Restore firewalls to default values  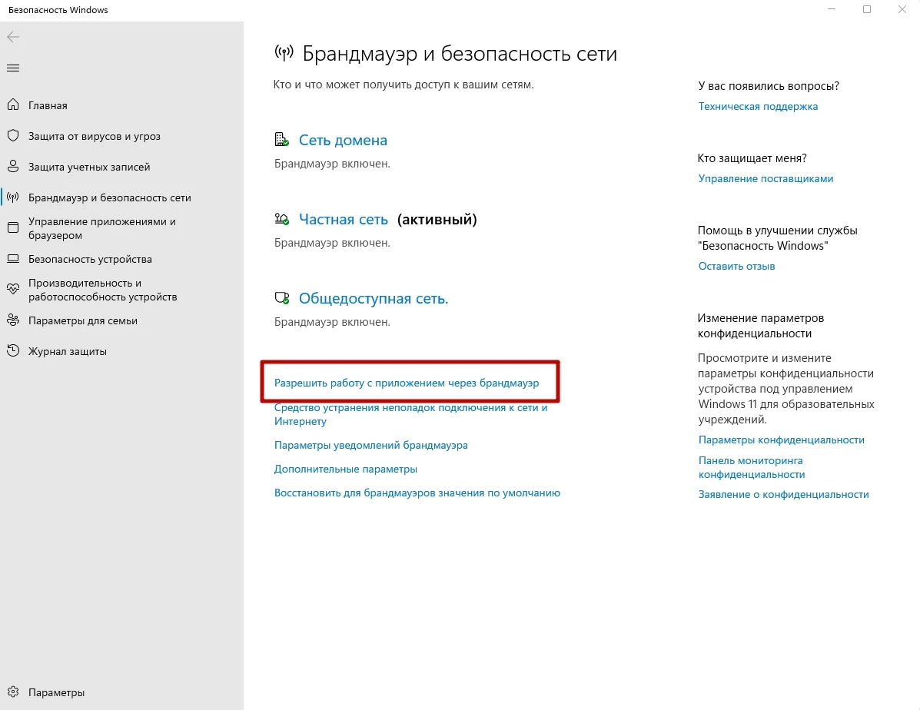(x=417, y=493)
